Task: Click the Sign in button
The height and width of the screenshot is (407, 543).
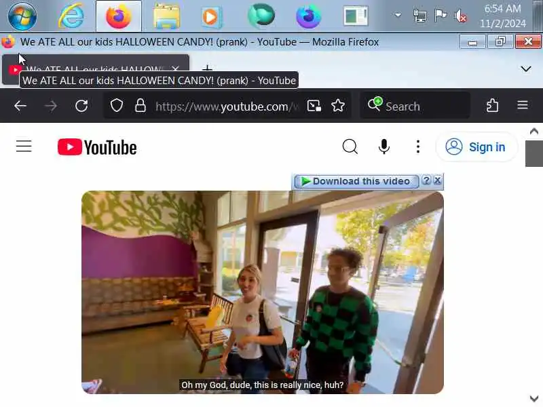Action: (x=476, y=147)
